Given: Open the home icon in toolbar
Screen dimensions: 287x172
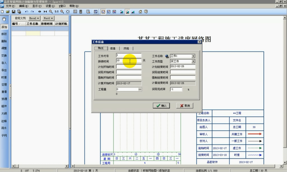Looking at the screenshot, I should (140, 12).
